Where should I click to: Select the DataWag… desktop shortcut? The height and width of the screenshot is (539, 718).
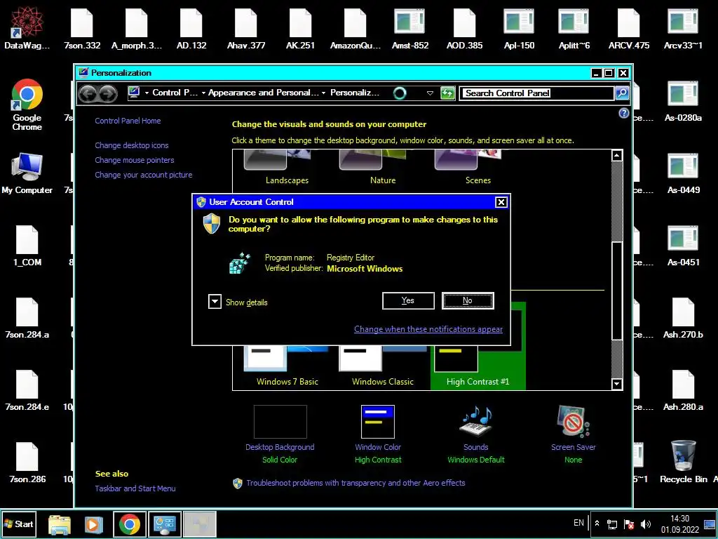click(27, 28)
